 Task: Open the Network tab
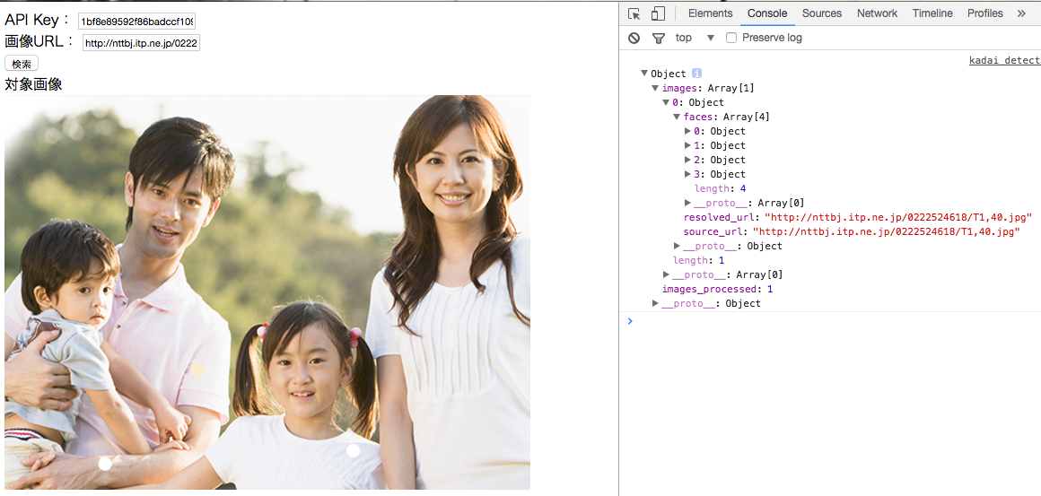[877, 13]
